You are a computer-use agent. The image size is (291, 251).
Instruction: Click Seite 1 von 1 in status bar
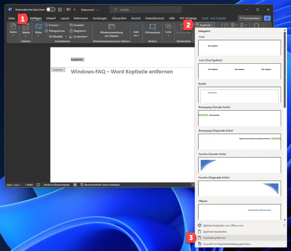13,185
